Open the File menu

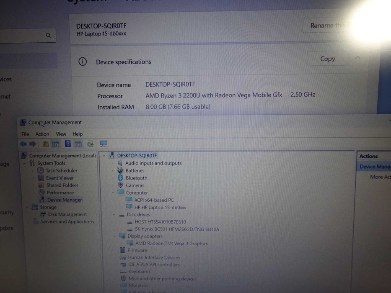click(25, 134)
